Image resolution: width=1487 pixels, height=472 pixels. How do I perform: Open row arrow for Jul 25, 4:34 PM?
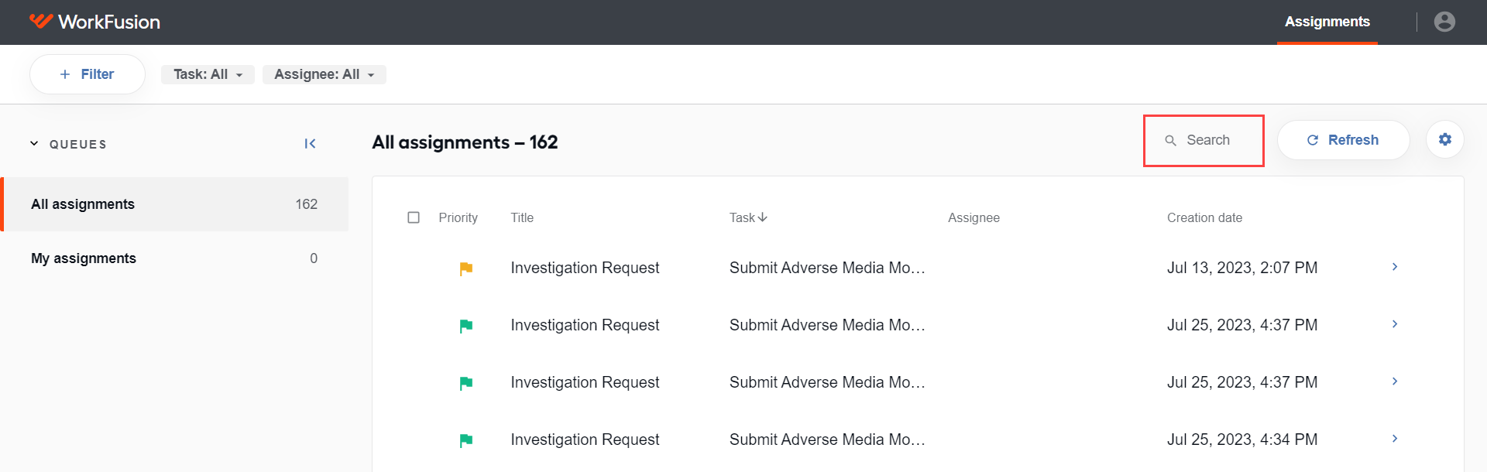click(1395, 439)
